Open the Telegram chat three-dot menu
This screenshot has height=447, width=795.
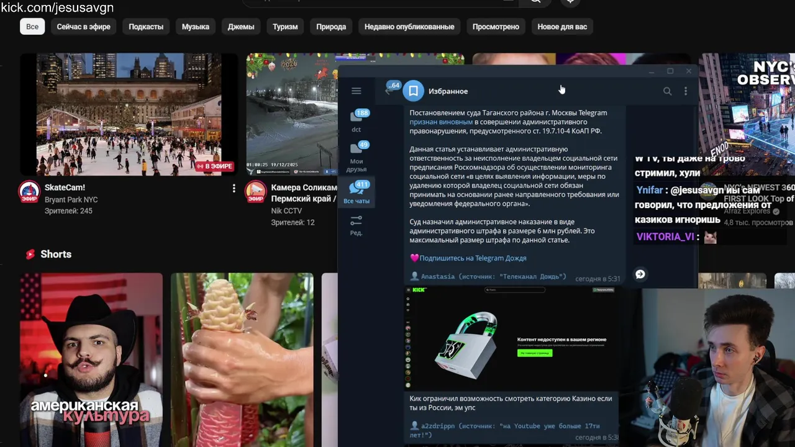(x=685, y=91)
